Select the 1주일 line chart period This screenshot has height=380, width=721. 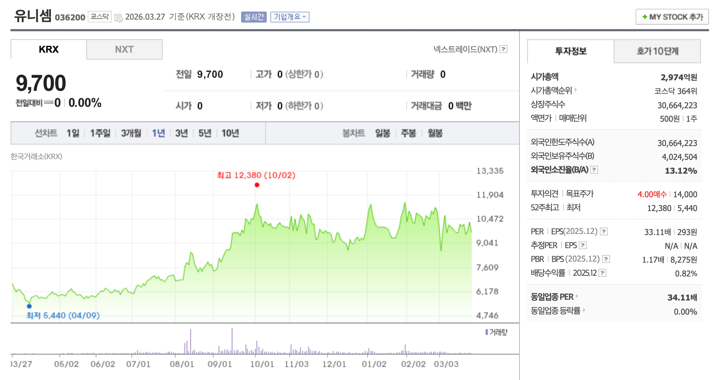click(x=100, y=133)
